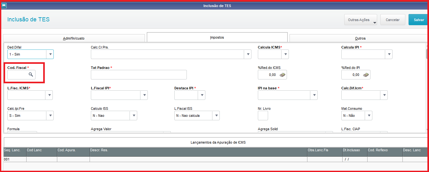Click the %Red.do IPI value field
The image size is (429, 172).
tap(352, 75)
